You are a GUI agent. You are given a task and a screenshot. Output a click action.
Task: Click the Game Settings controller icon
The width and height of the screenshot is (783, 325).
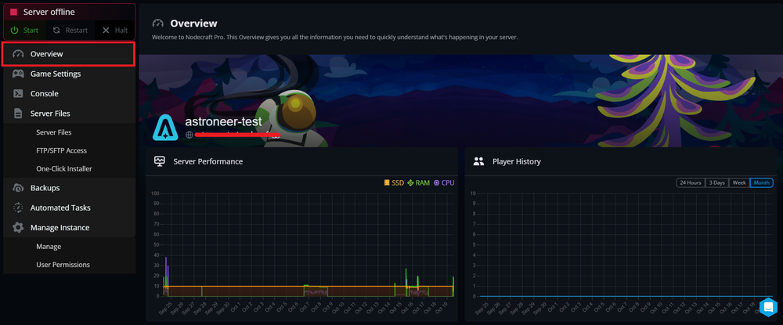click(x=18, y=74)
